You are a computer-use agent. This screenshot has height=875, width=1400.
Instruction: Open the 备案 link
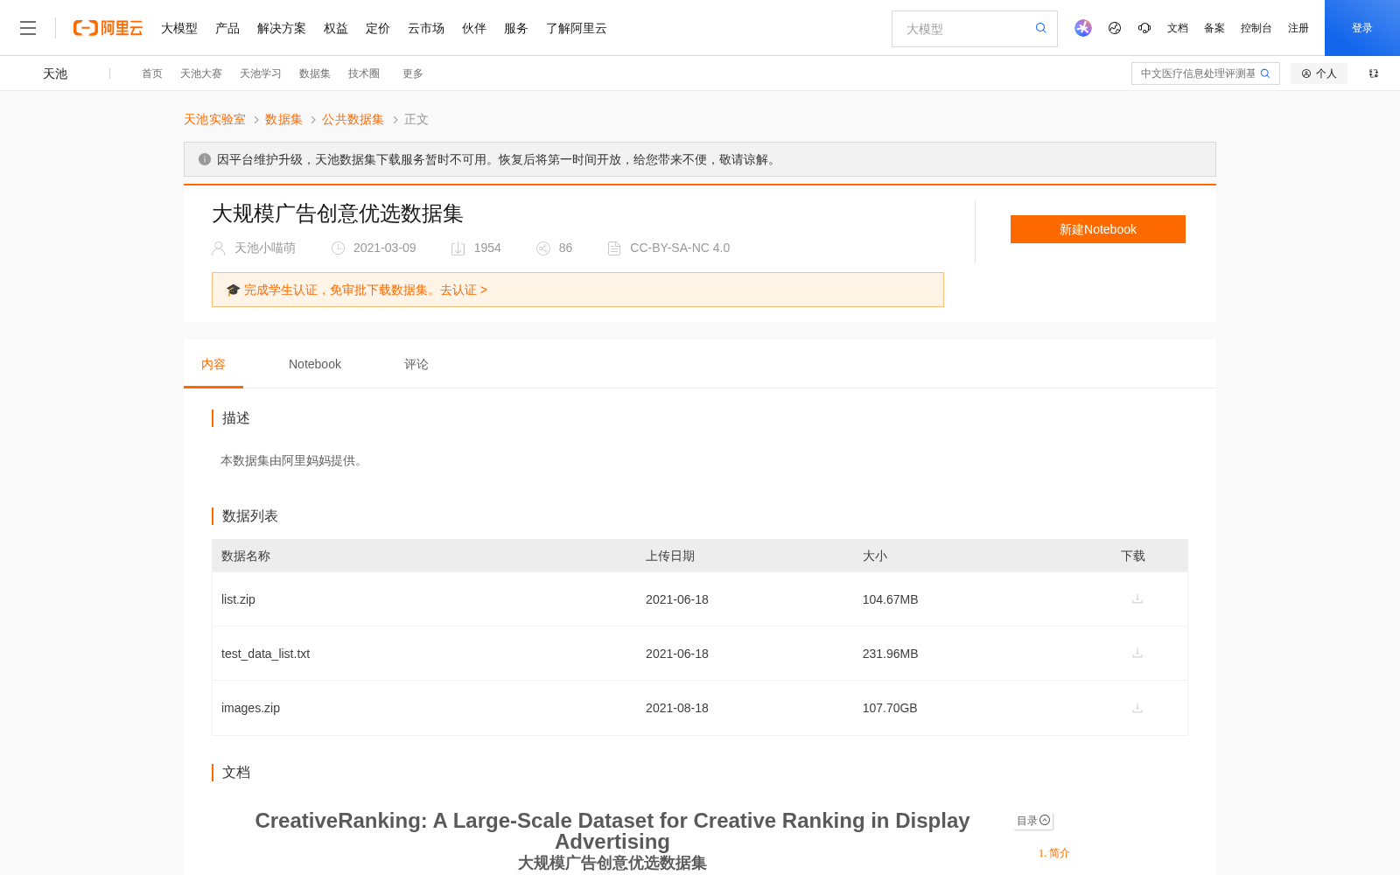click(1214, 28)
